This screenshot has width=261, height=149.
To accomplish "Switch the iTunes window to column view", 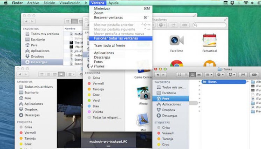I will (193, 75).
